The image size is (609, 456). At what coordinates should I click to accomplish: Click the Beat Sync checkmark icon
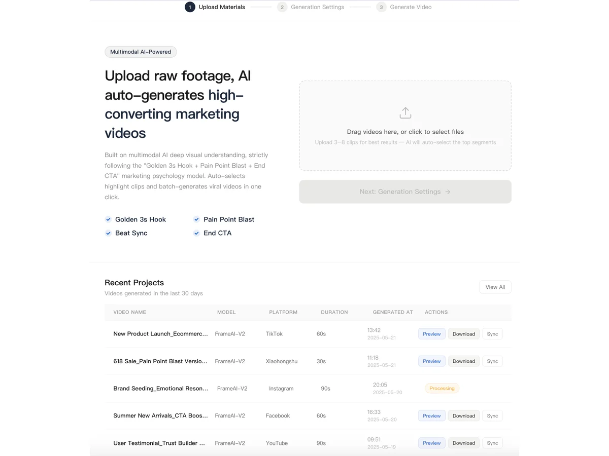click(x=108, y=233)
